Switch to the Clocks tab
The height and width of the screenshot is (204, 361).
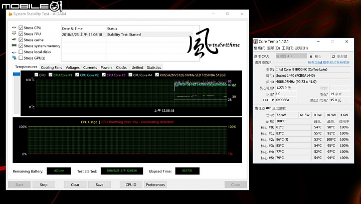click(x=121, y=68)
